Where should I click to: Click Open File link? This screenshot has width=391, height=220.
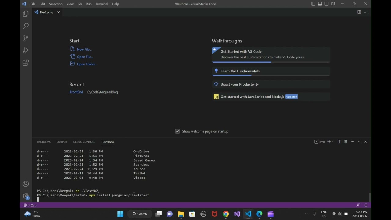point(82,57)
